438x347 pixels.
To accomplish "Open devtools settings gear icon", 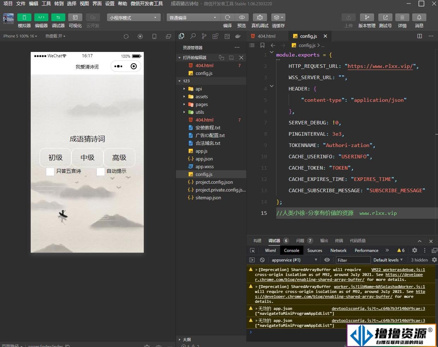I will (x=415, y=250).
